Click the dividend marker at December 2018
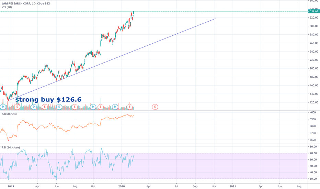 click(x=3, y=107)
